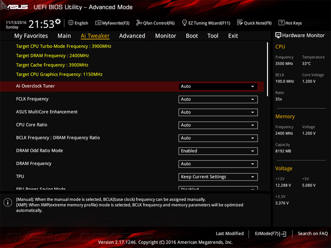Click Target CPU Turbo-Mode Frequency : 3900MHz text
The image size is (331, 248).
tap(63, 46)
